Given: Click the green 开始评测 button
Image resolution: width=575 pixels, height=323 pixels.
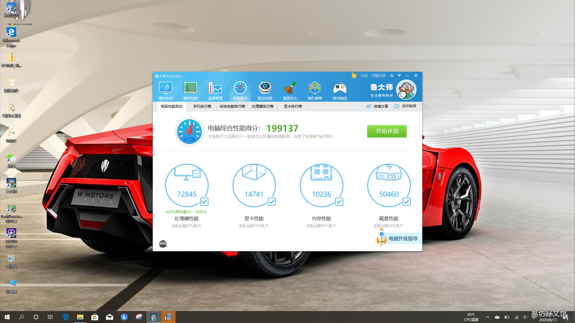Looking at the screenshot, I should 387,131.
